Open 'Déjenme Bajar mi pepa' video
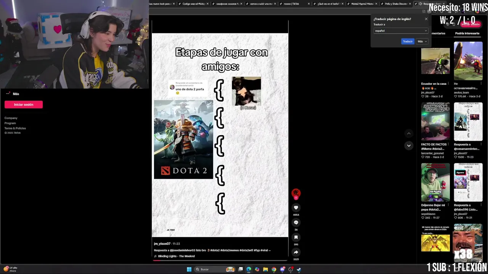The height and width of the screenshot is (274, 488). tap(435, 182)
